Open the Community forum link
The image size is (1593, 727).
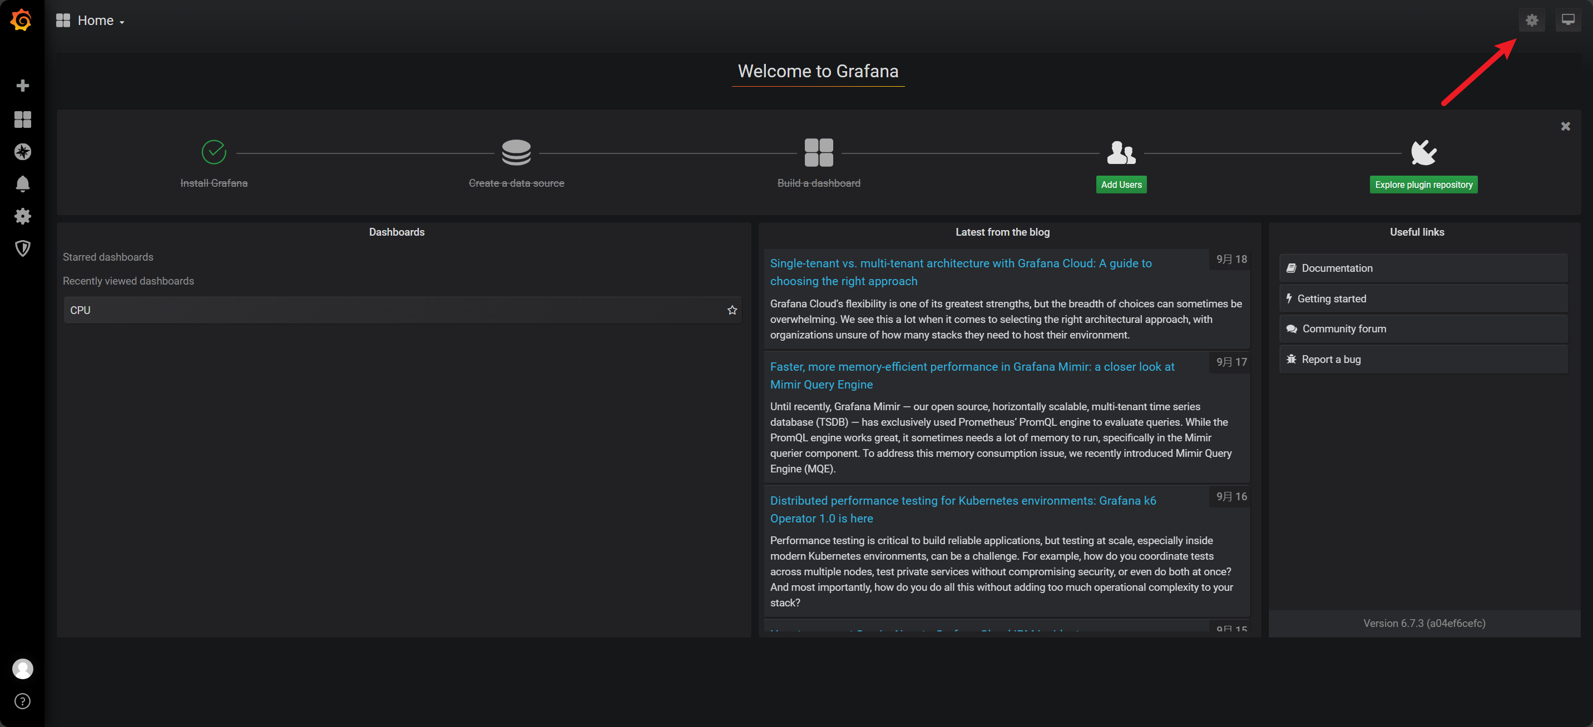click(x=1344, y=328)
